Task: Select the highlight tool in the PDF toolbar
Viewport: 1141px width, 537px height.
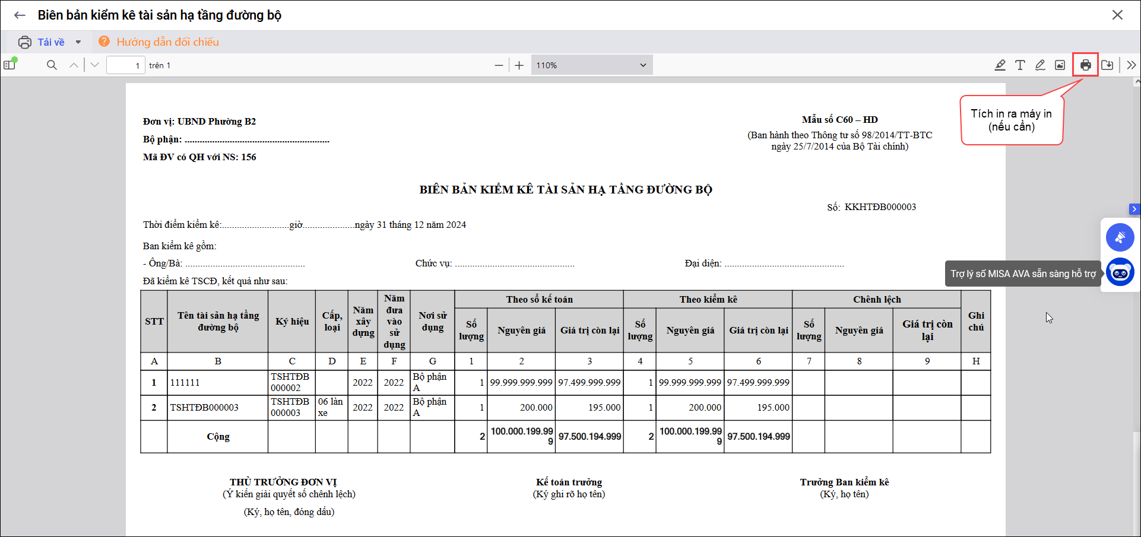Action: 1000,65
